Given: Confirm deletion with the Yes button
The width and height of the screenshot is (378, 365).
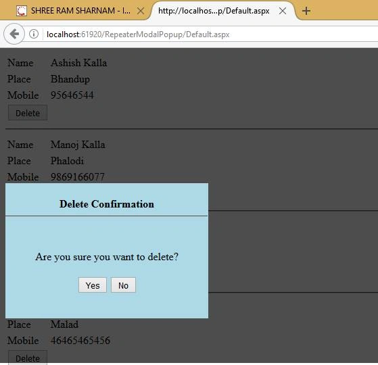Looking at the screenshot, I should (x=93, y=285).
